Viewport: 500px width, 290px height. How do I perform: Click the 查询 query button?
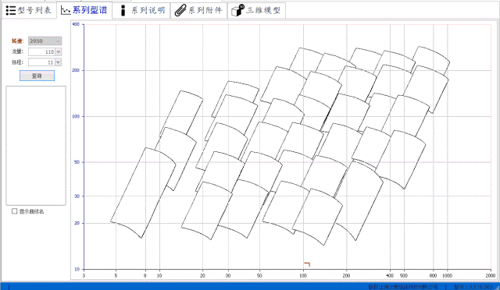pos(37,76)
